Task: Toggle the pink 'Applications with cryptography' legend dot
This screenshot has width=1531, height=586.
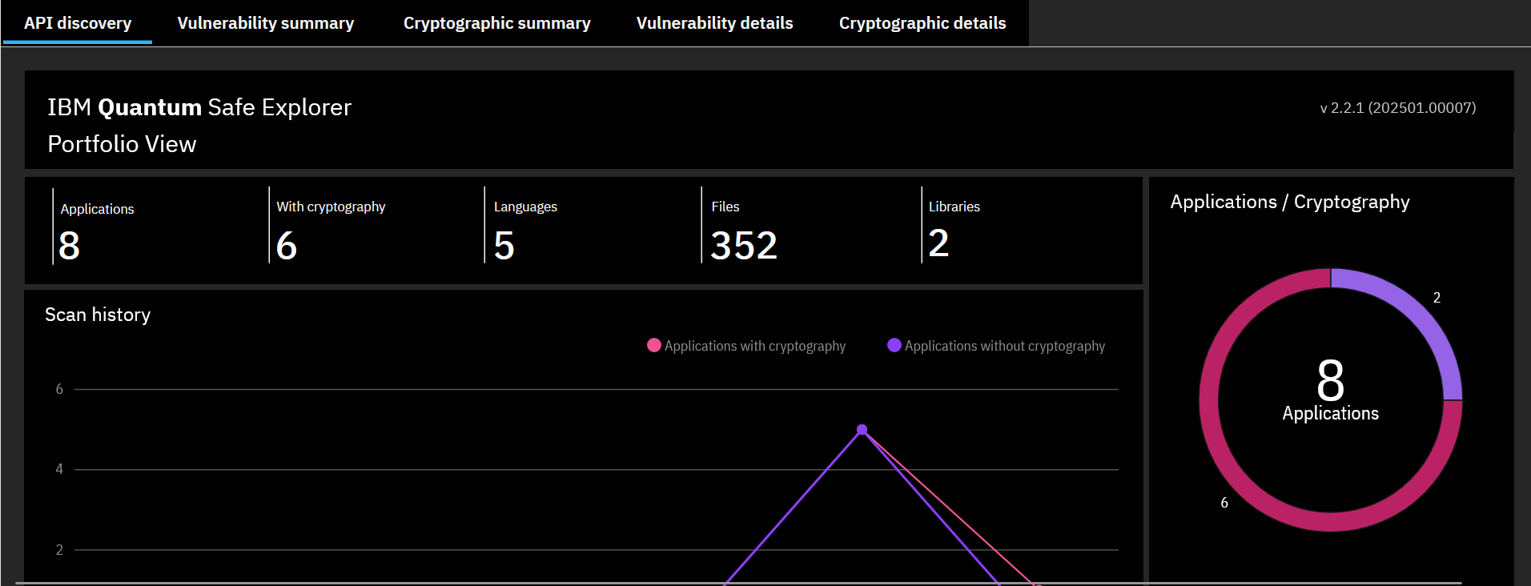Action: [654, 345]
